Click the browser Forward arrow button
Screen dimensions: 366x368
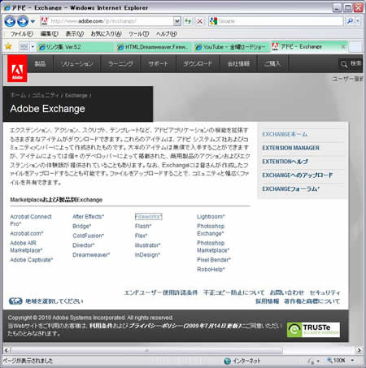click(23, 21)
